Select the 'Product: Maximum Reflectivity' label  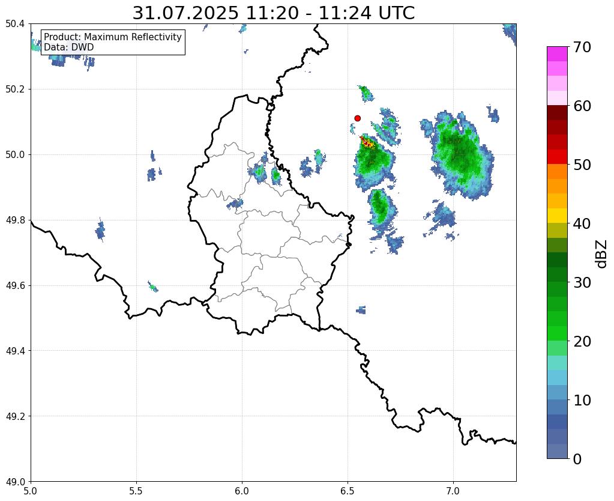pos(113,37)
